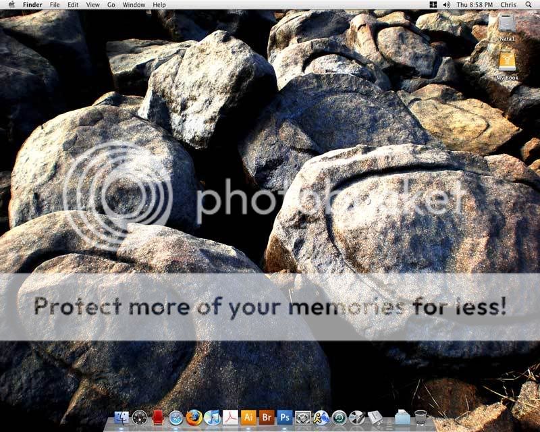Select the Nata1 hard drive on desktop
Image resolution: width=540 pixels, height=432 pixels.
coord(507,27)
